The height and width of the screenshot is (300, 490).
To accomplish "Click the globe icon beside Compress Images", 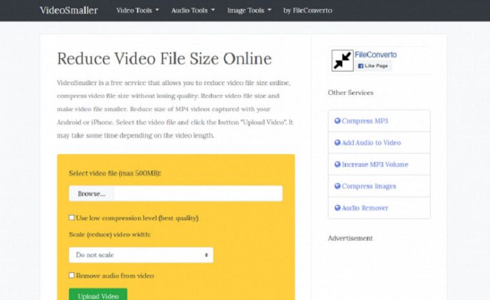I will (337, 186).
